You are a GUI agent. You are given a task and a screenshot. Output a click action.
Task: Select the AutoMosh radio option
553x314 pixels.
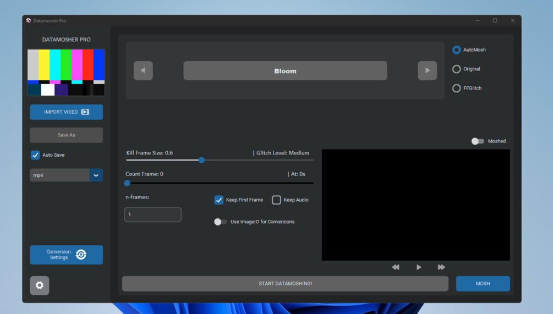point(456,50)
